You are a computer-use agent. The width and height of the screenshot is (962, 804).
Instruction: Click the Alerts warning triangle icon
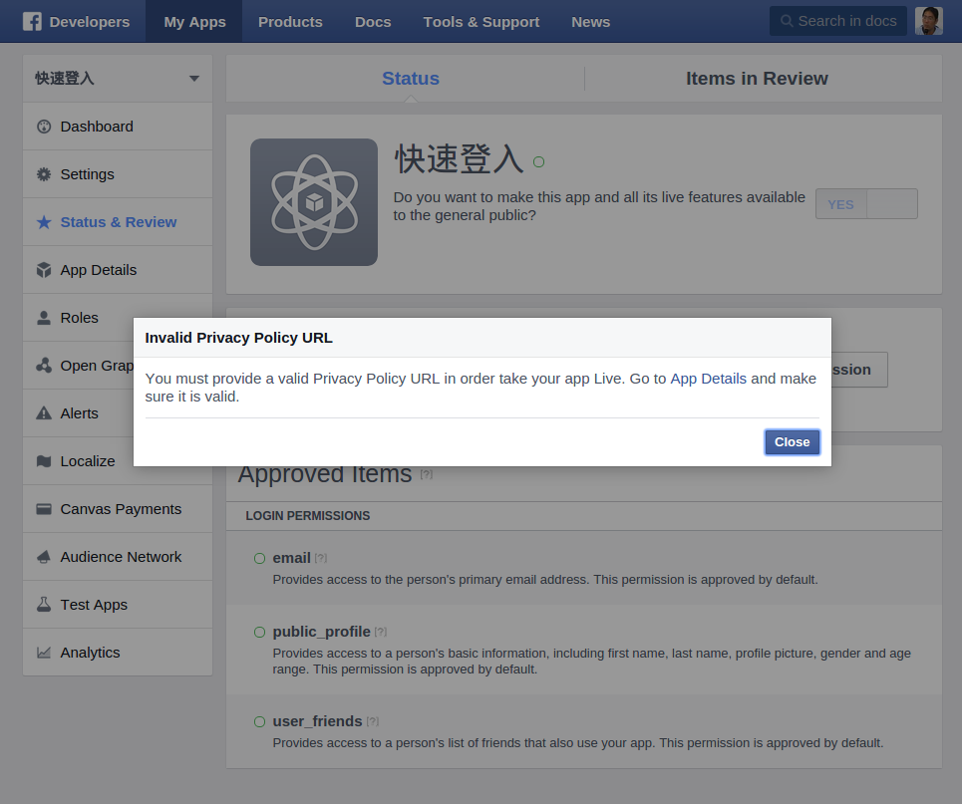click(44, 413)
